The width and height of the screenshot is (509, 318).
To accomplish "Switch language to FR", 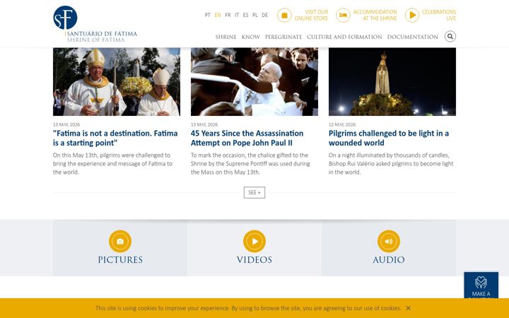I will click(x=228, y=15).
